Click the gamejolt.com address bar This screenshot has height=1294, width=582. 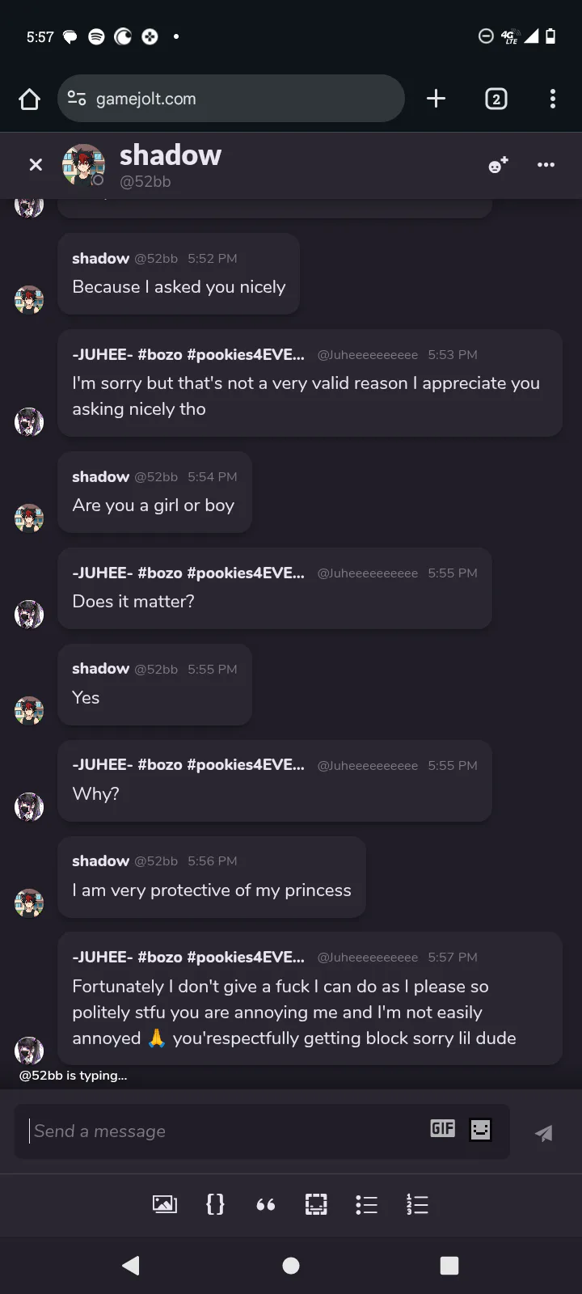[x=242, y=99]
